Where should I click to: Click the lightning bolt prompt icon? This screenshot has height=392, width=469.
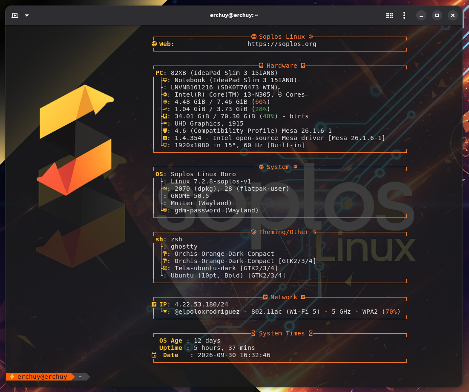pyautogui.click(x=12, y=377)
